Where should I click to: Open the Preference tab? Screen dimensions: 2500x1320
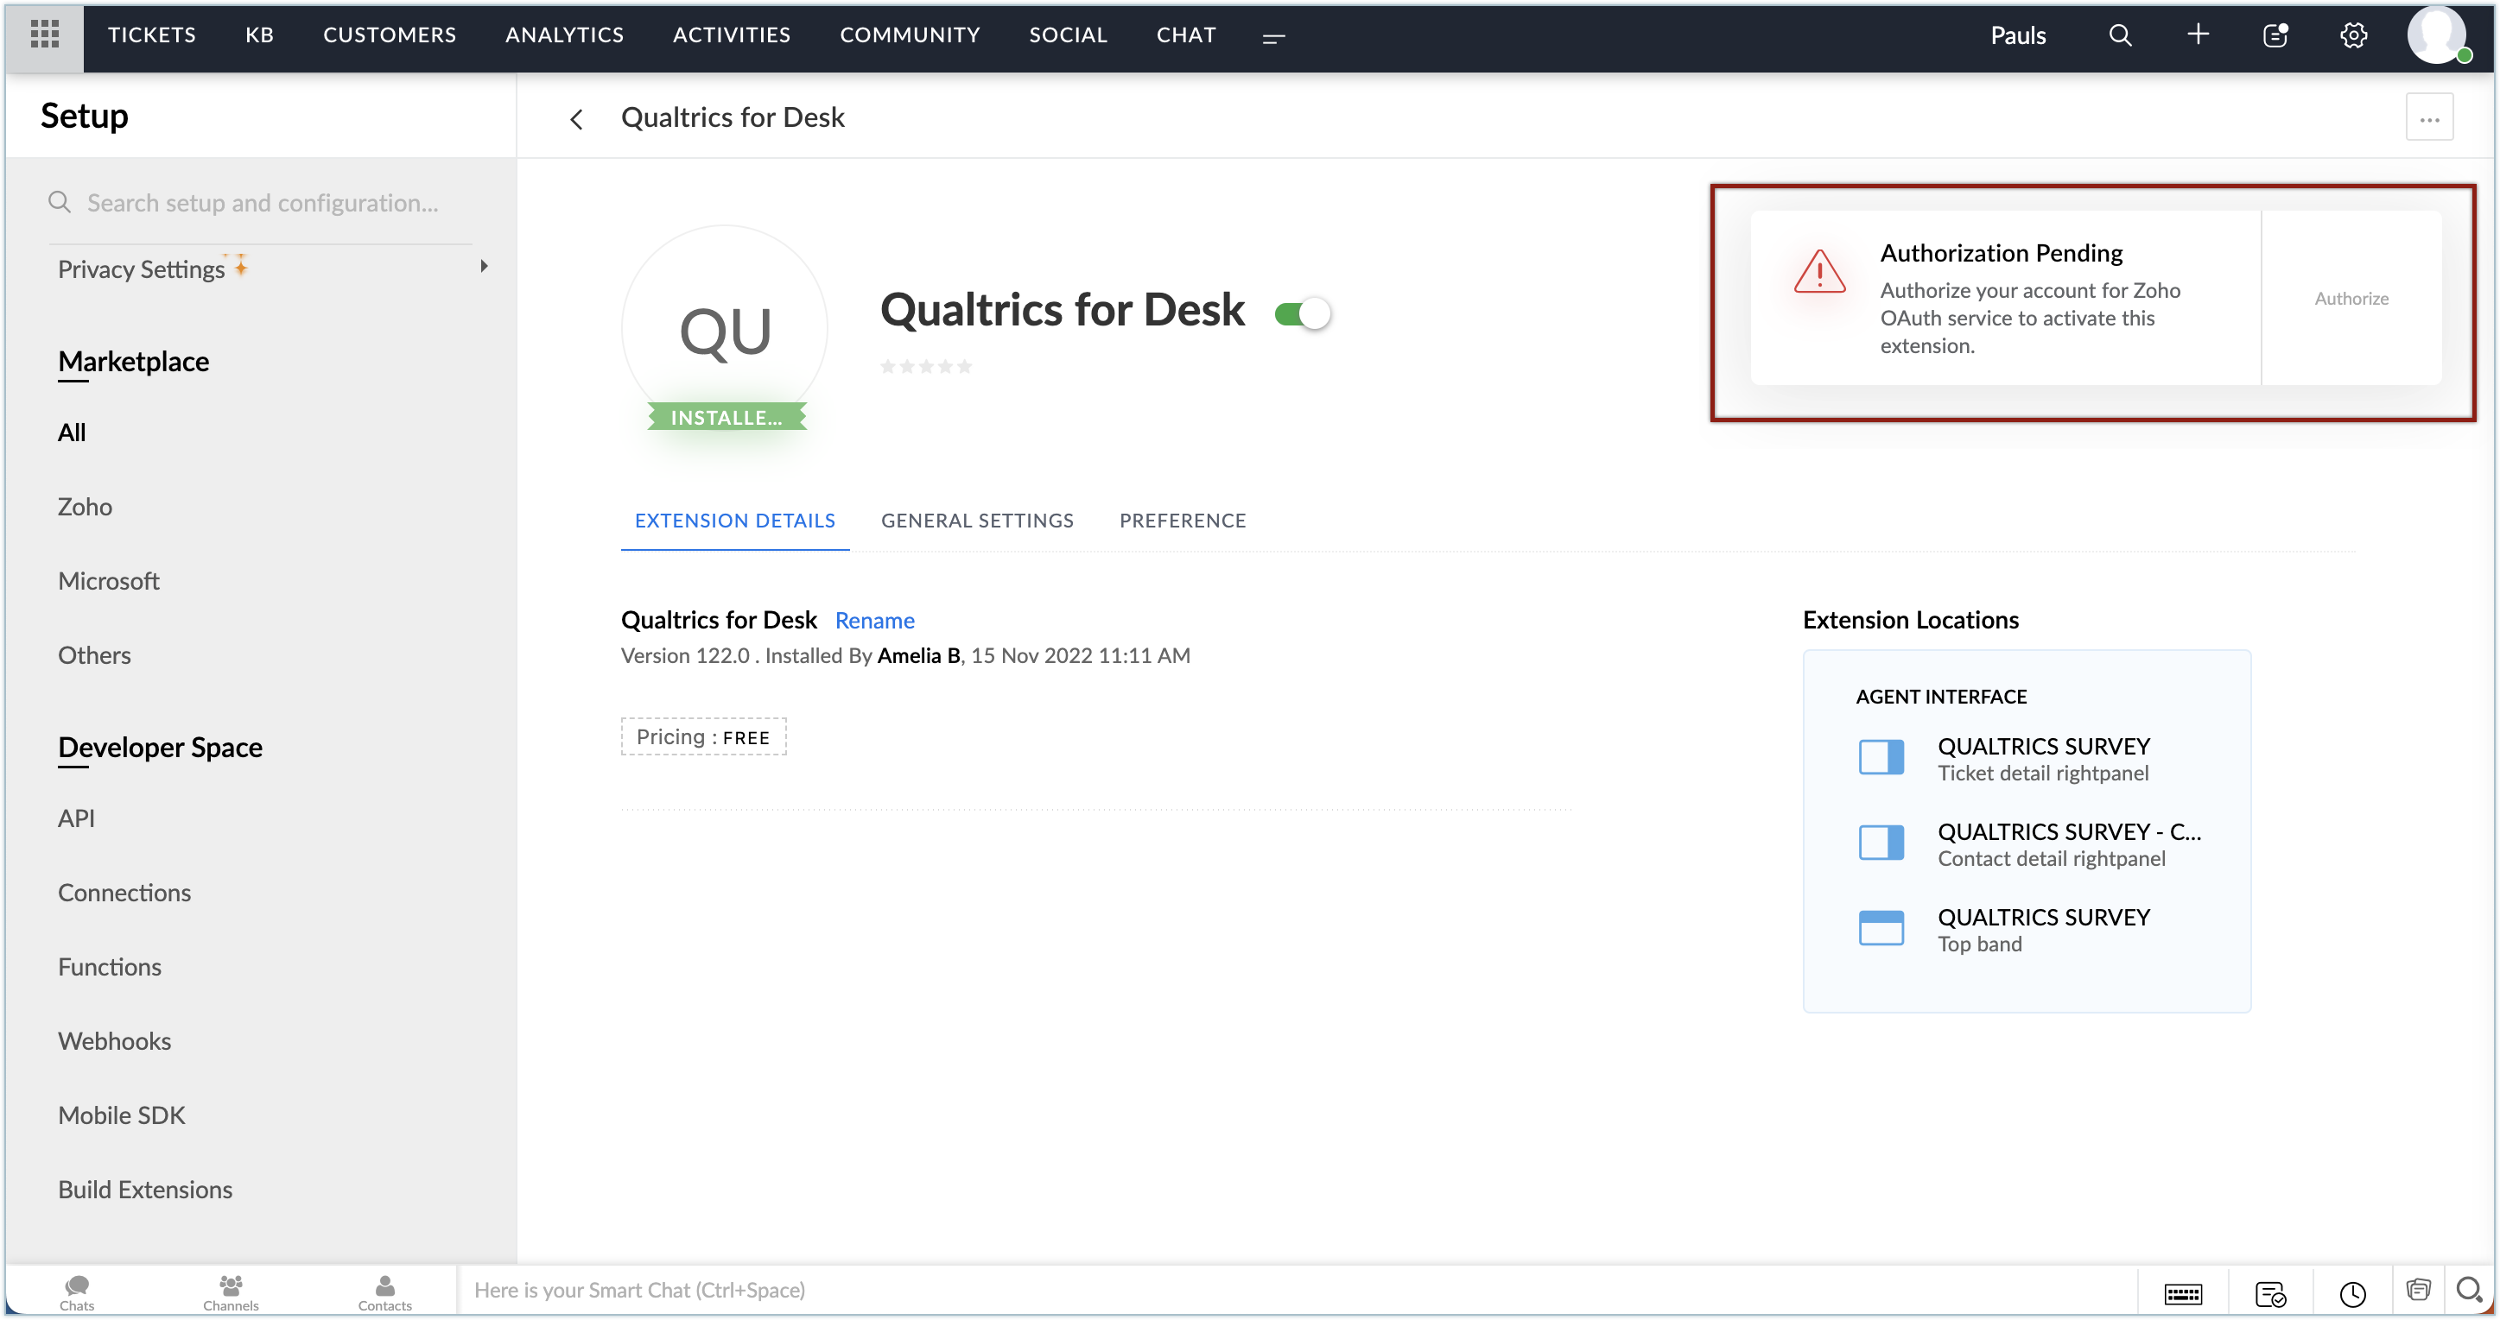pos(1182,521)
